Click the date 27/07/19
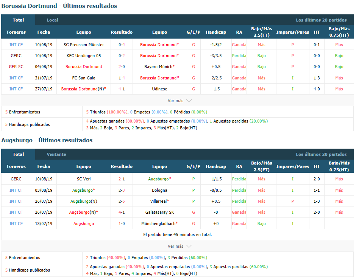Screen dimensions: 359x278 pos(44,89)
